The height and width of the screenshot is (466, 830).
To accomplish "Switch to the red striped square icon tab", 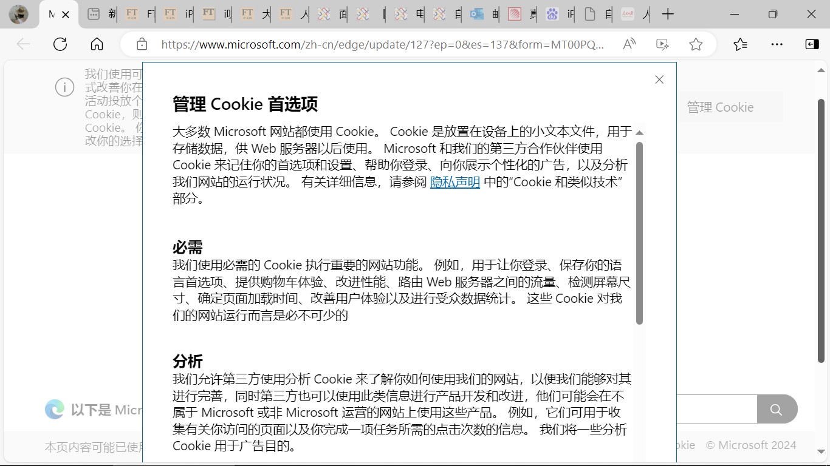I will 523,15.
